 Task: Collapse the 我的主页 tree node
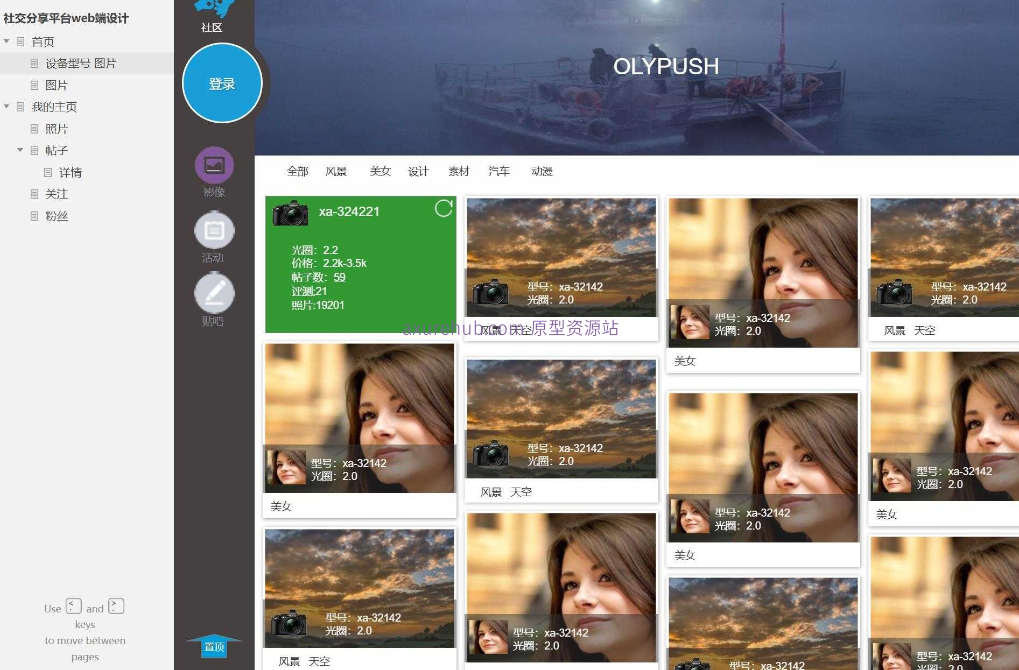tap(6, 107)
